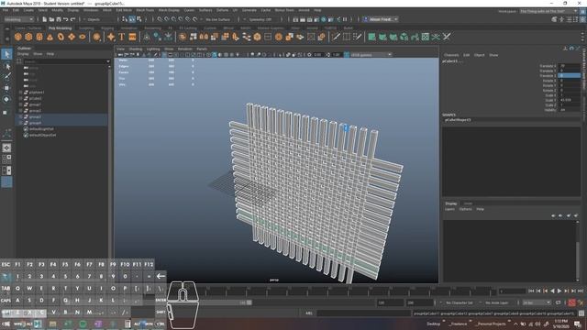587x330 pixels.
Task: Open the Mesh Tools menu
Action: 145,10
